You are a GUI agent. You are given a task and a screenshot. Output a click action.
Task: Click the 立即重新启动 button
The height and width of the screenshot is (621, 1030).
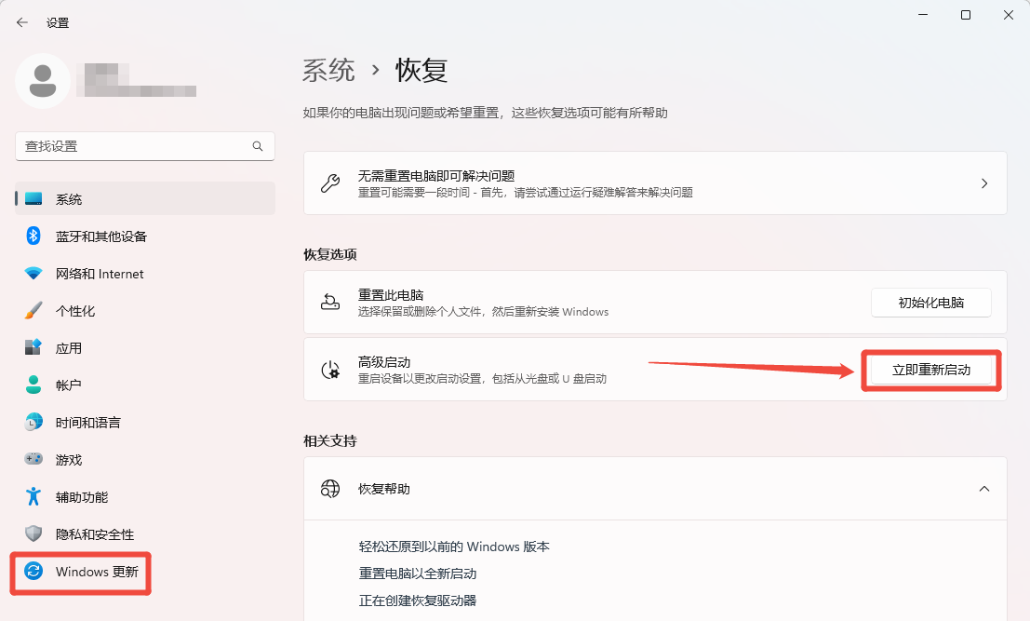click(930, 370)
